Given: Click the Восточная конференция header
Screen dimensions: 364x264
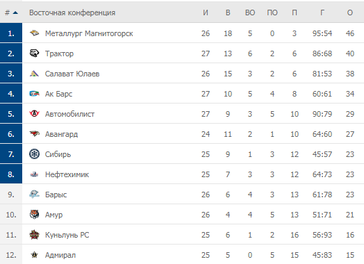Looking at the screenshot, I should pos(72,13).
